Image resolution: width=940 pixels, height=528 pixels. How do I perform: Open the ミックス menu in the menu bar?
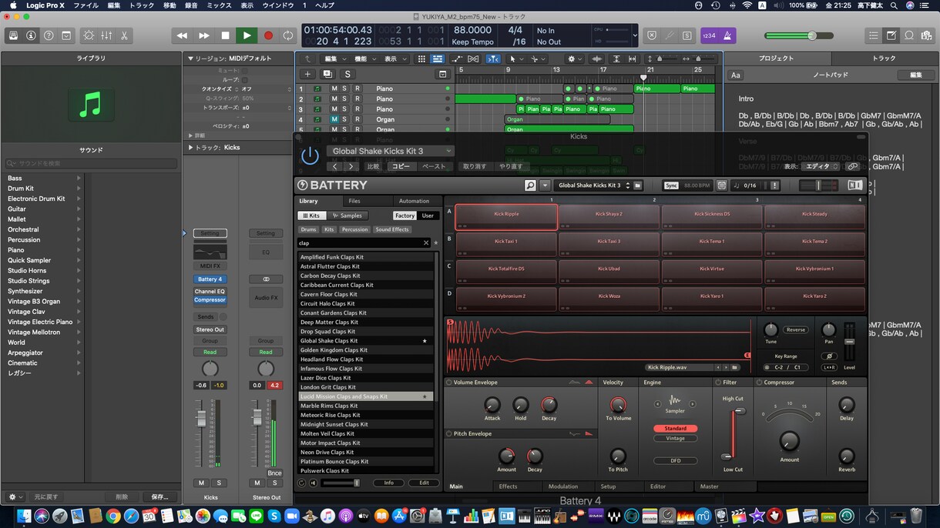(219, 5)
